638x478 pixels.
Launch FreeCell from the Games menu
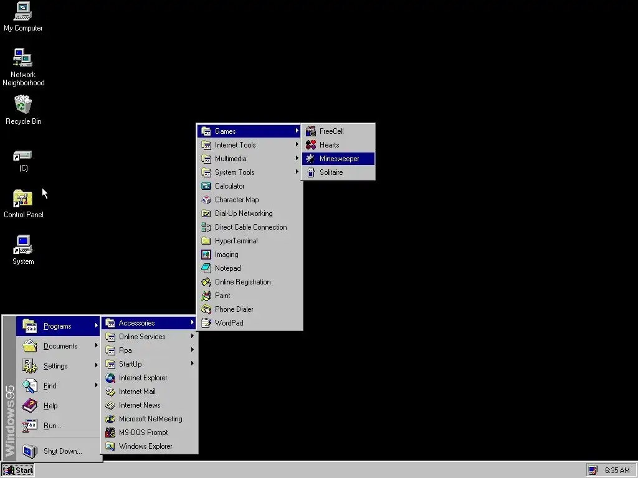(338, 131)
